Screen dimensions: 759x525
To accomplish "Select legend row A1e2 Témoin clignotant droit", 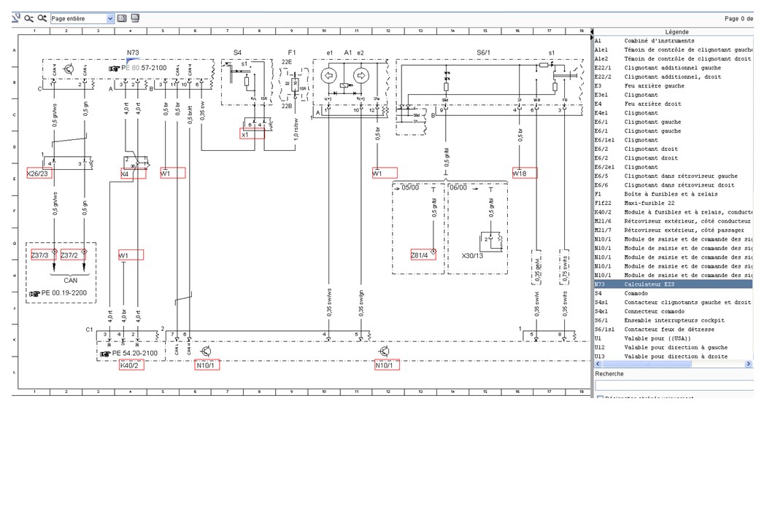I will click(x=674, y=58).
